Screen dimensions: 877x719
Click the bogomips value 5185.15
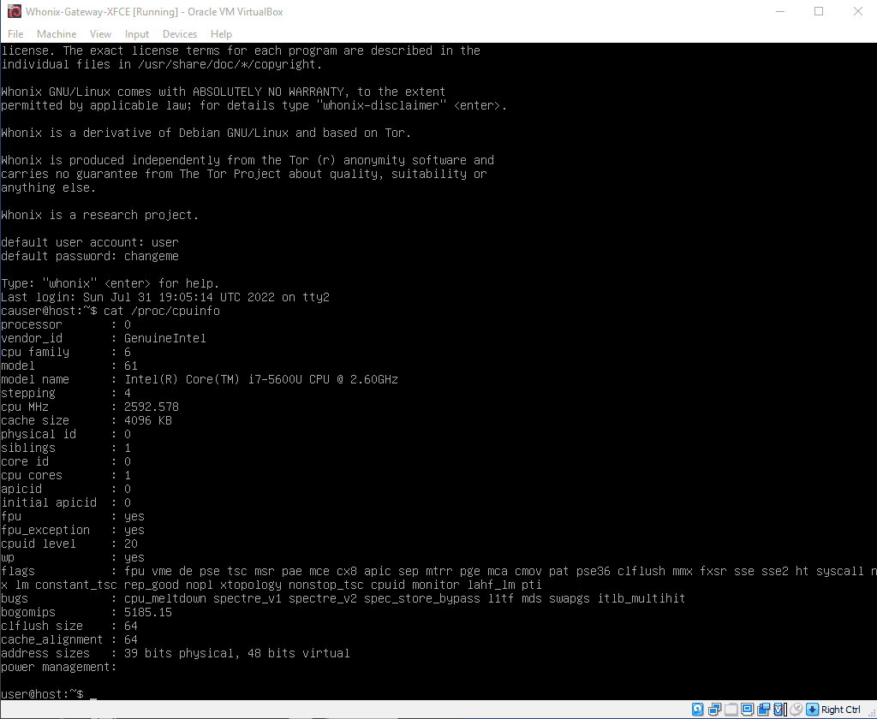coord(148,612)
